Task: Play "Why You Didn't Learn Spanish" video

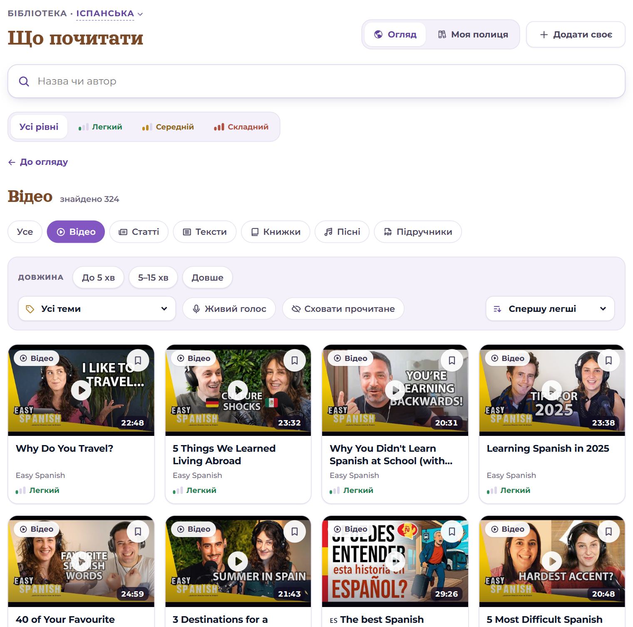Action: pos(395,391)
